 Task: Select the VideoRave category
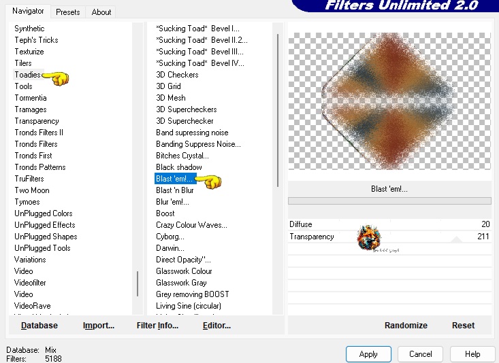coord(32,306)
